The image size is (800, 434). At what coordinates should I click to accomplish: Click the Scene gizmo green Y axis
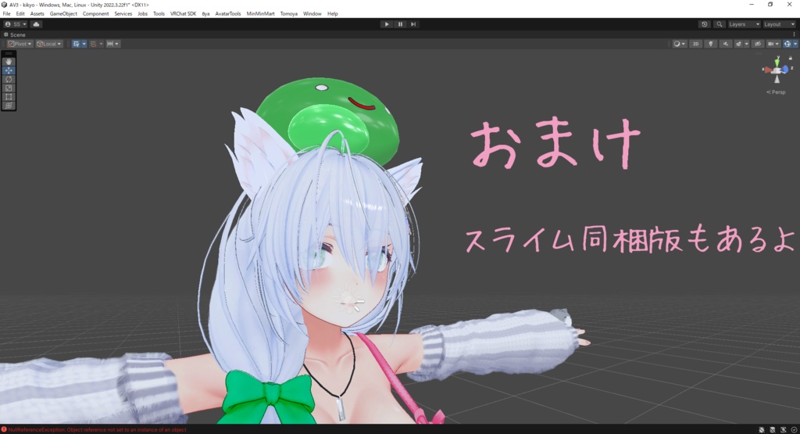(777, 63)
